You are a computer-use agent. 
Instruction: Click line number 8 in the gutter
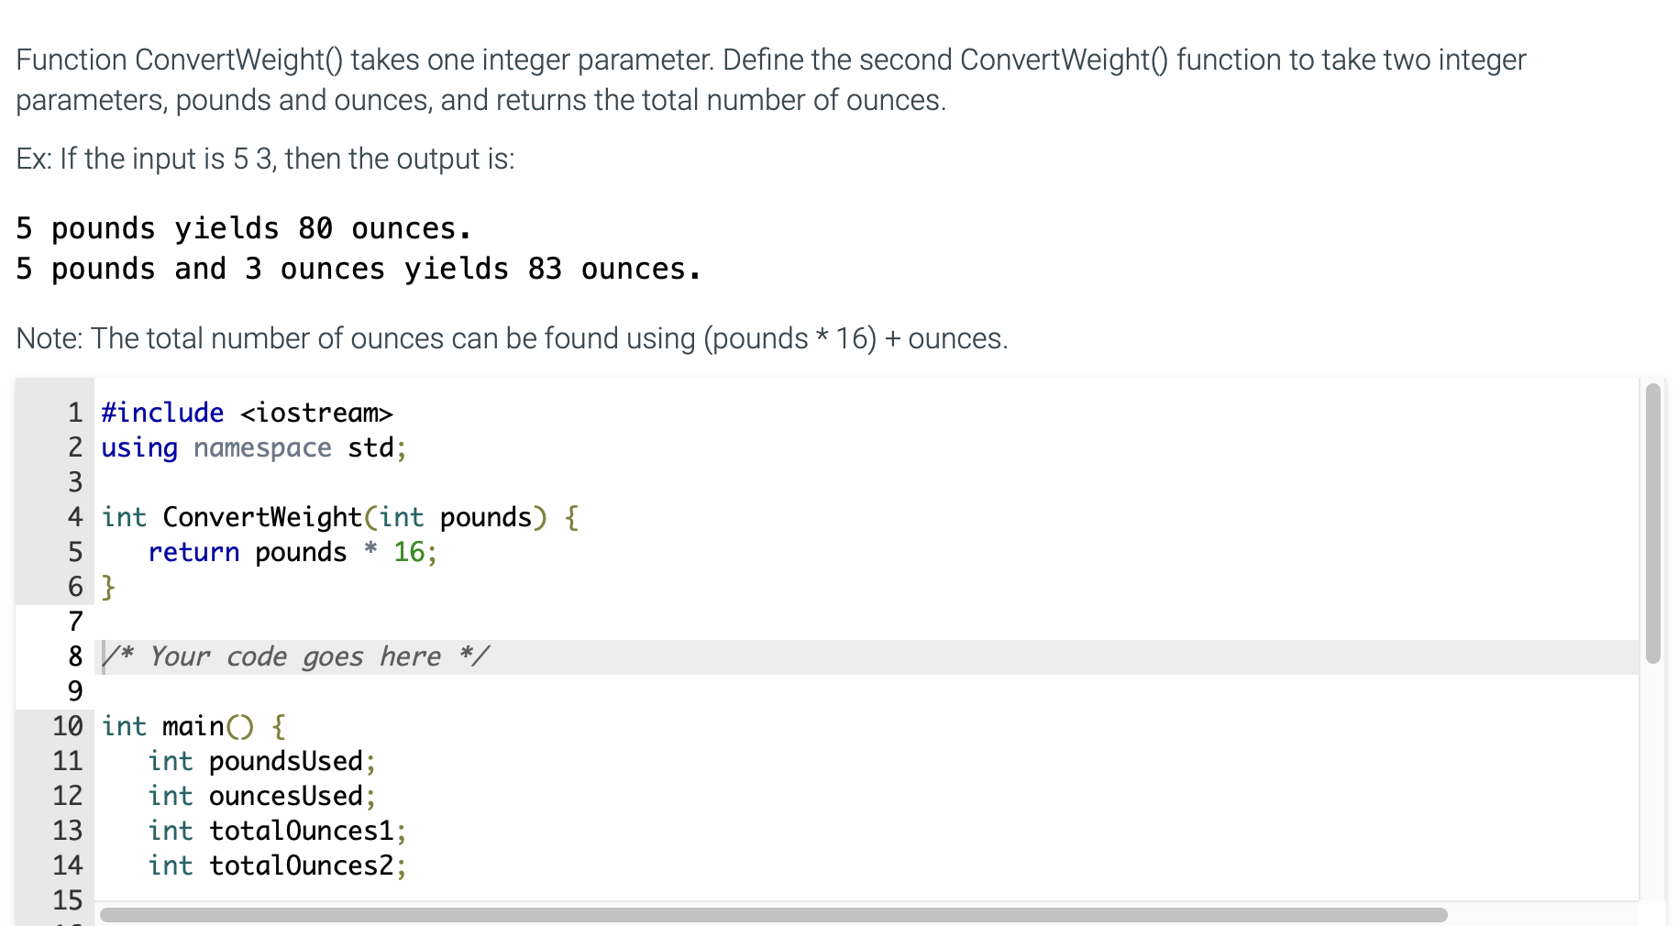73,656
